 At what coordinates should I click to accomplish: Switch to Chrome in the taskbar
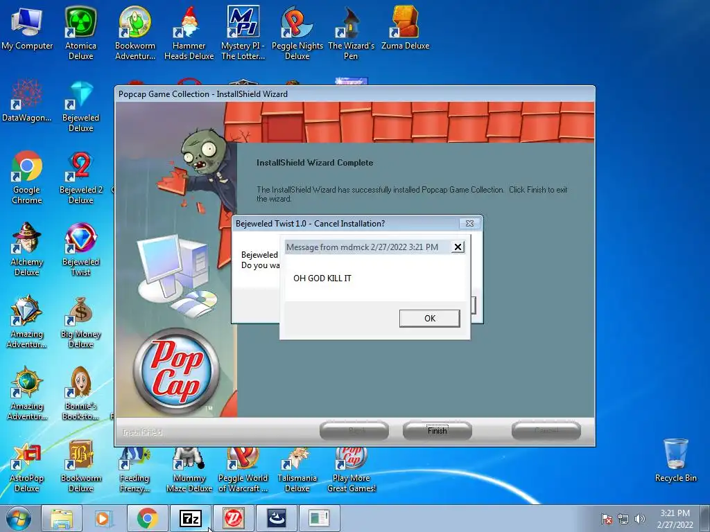point(147,518)
